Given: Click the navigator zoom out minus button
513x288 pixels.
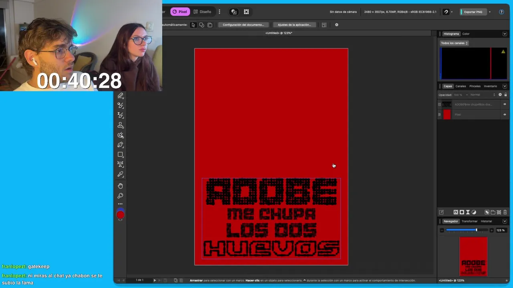Looking at the screenshot, I should coord(442,230).
